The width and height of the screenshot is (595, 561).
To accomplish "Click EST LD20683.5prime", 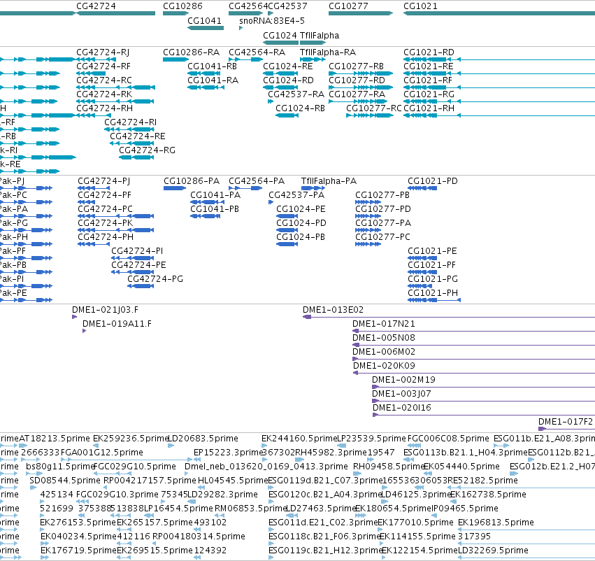I will [x=203, y=439].
